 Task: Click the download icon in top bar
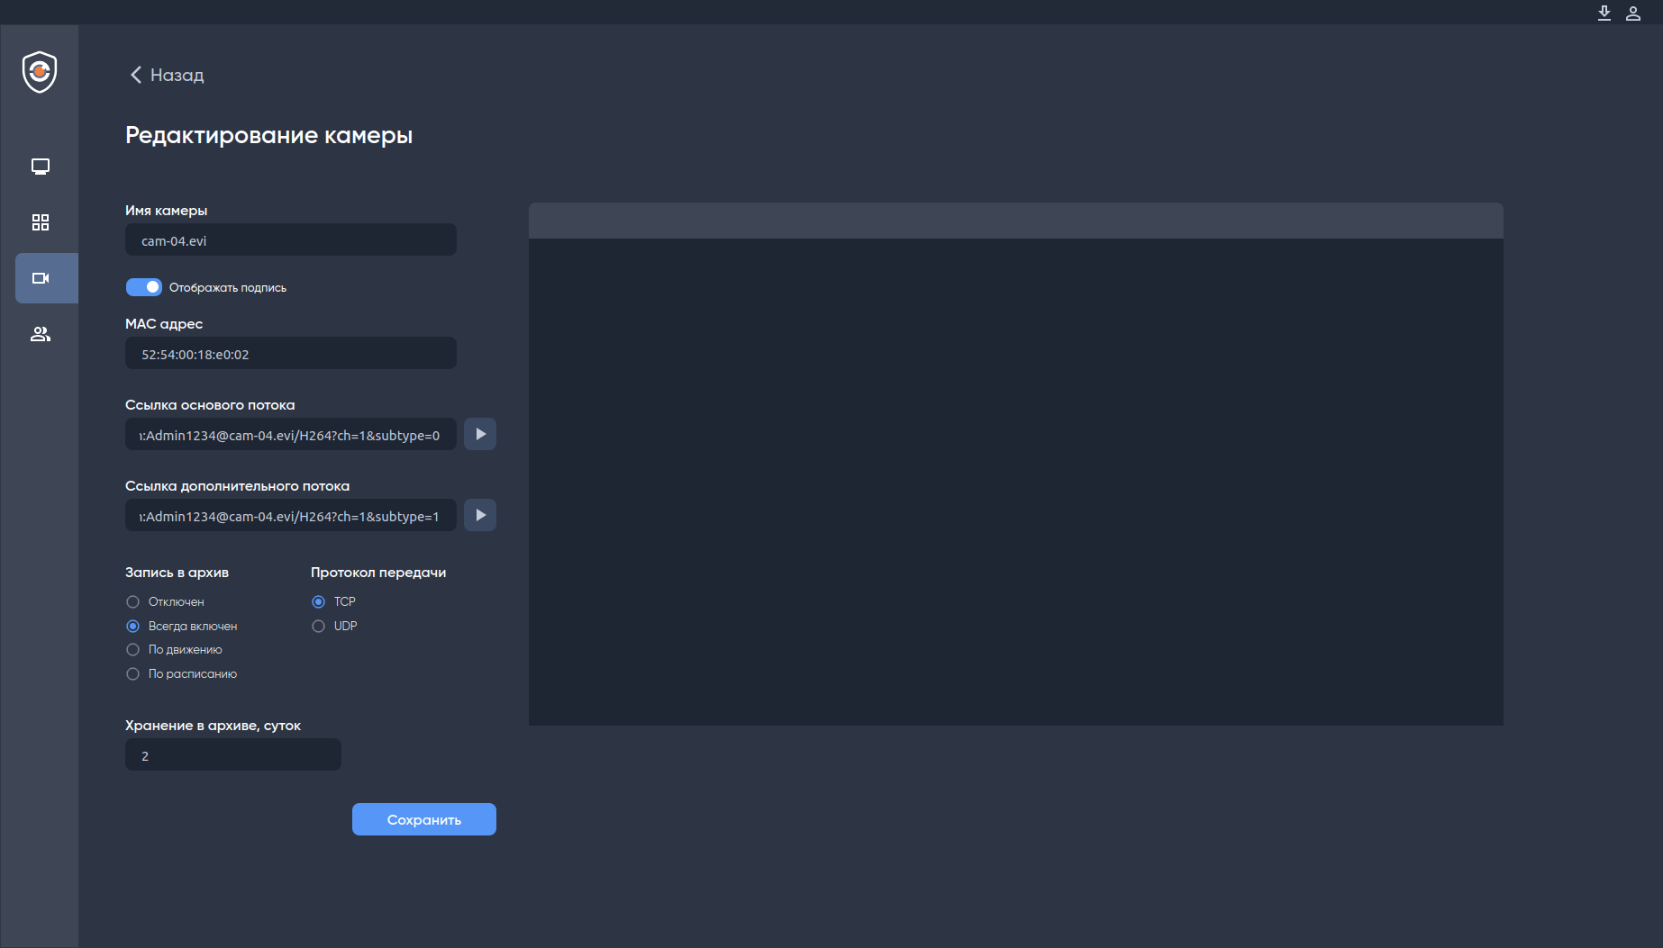click(1604, 13)
